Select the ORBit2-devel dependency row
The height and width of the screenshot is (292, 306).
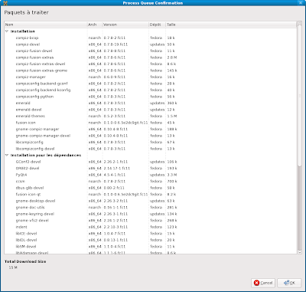click(151, 168)
